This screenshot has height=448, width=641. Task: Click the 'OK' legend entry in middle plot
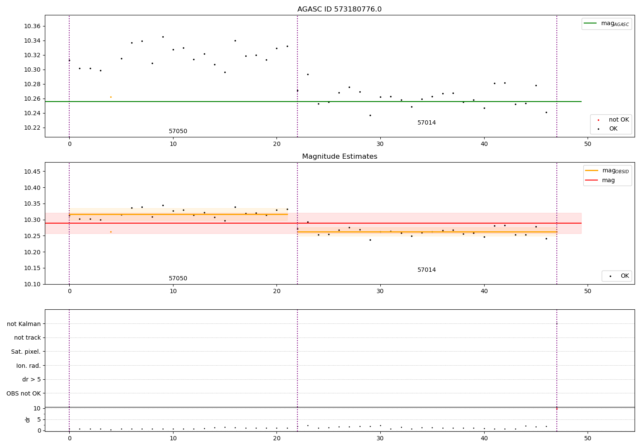point(619,276)
